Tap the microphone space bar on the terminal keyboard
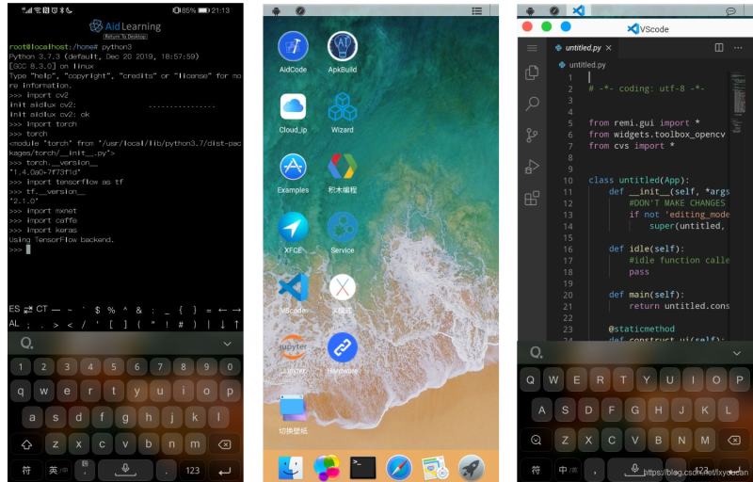 tap(125, 470)
